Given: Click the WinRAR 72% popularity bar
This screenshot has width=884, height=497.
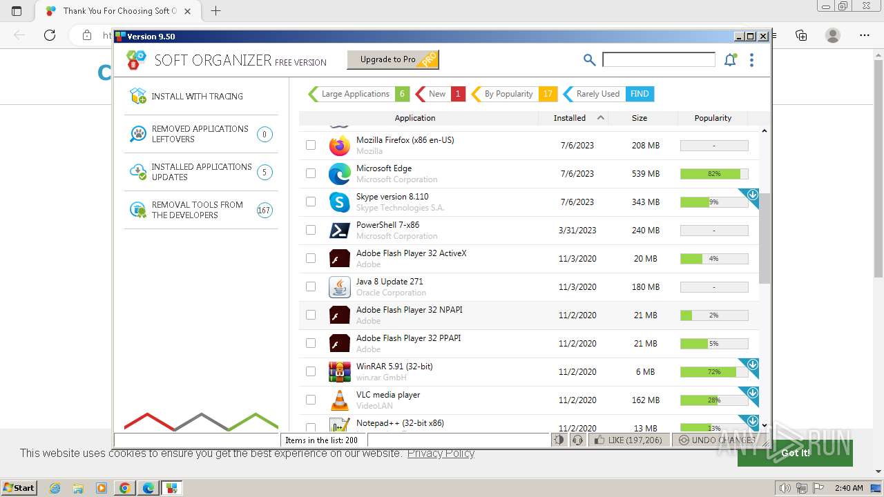Looking at the screenshot, I should pyautogui.click(x=714, y=371).
